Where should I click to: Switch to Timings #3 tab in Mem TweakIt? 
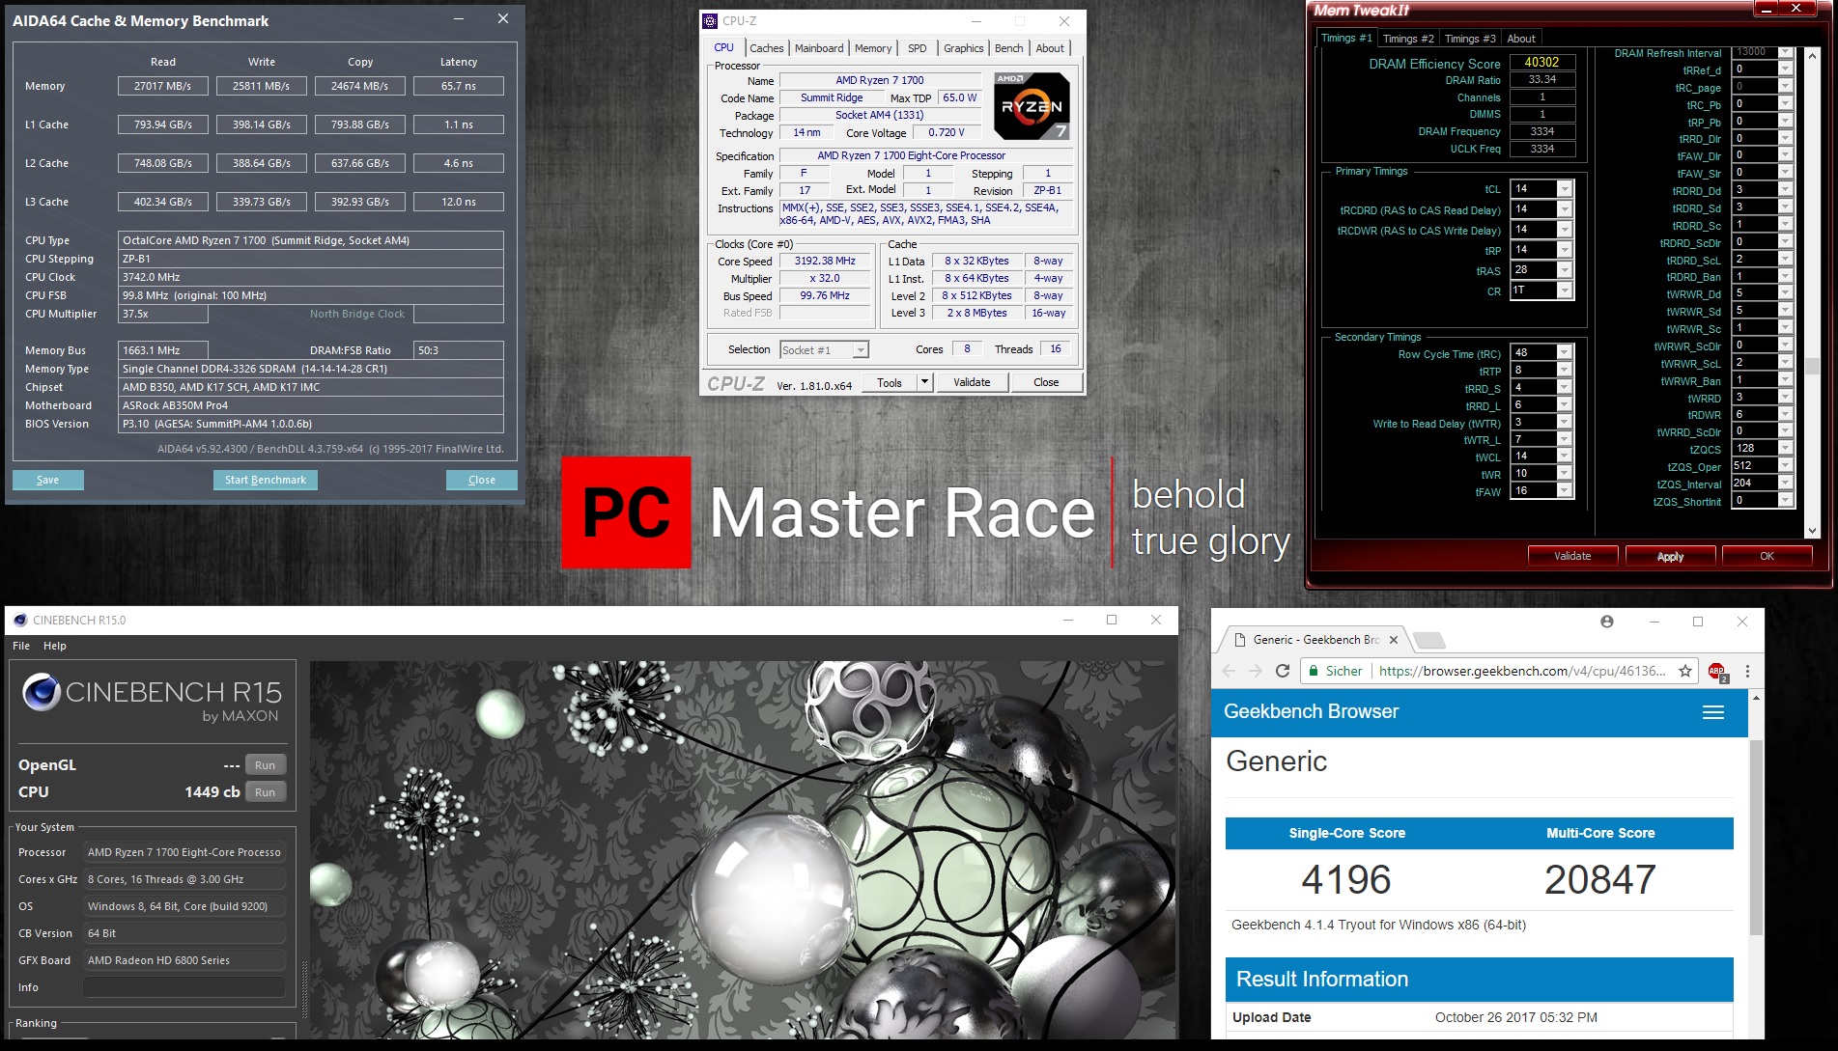pos(1470,39)
